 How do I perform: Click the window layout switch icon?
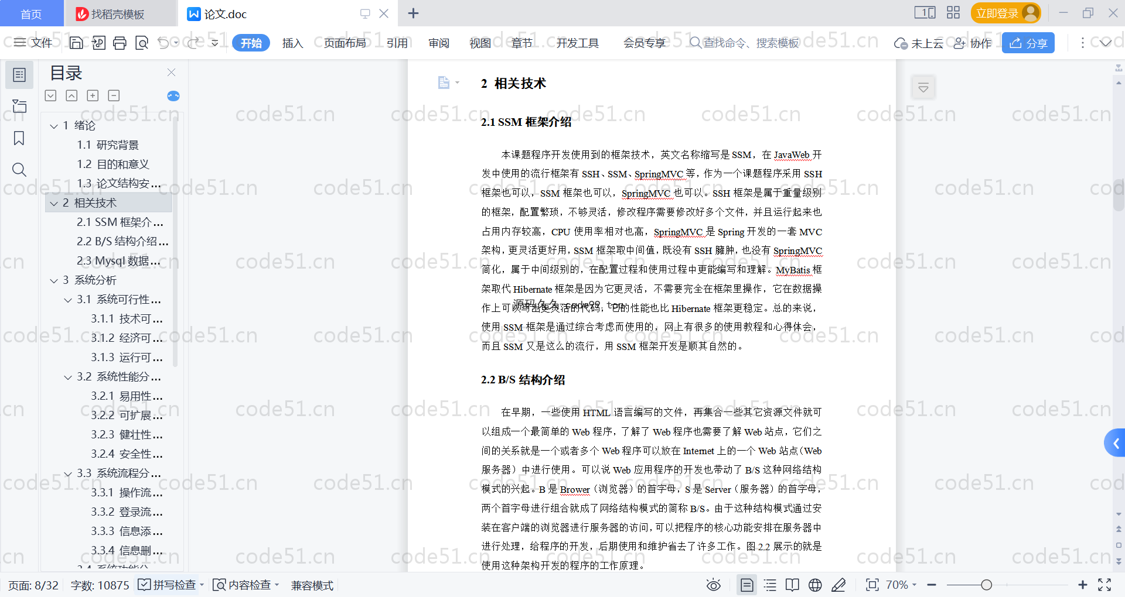[x=925, y=13]
